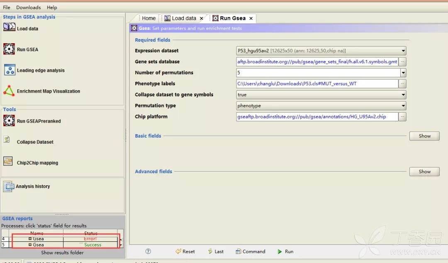Open the Help menu
Screen dimensions: 448x263
point(52,7)
